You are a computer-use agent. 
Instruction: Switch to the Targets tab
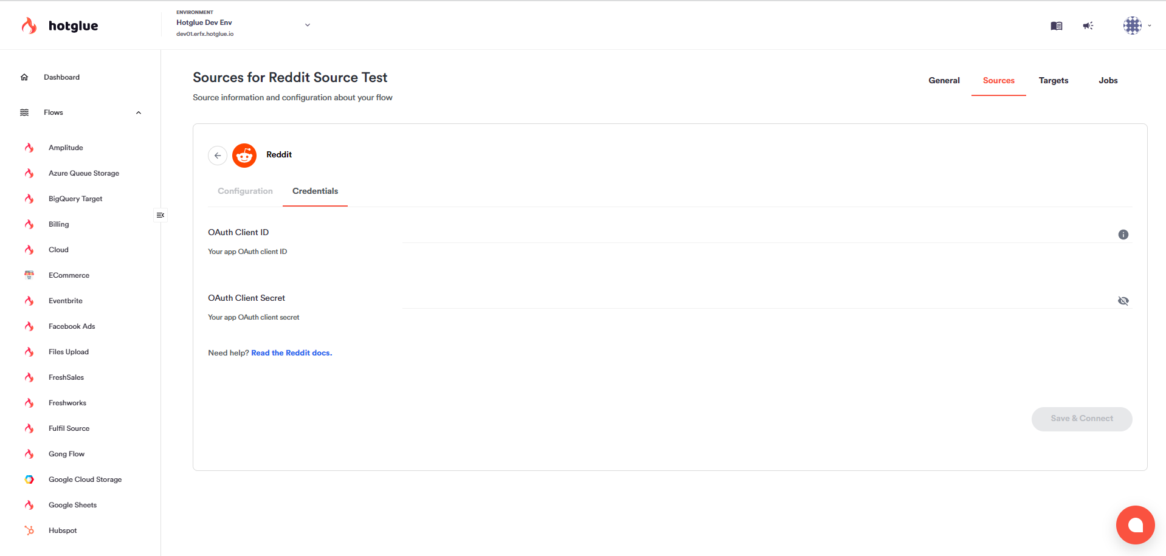pos(1054,81)
